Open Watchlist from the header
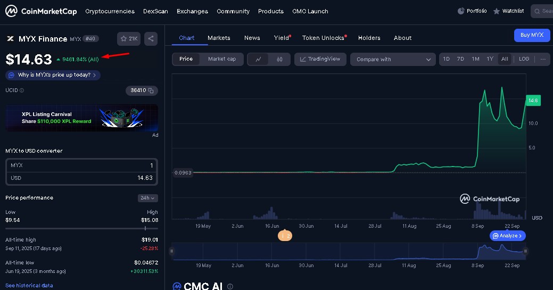Viewport: 553px width, 290px height. 508,11
